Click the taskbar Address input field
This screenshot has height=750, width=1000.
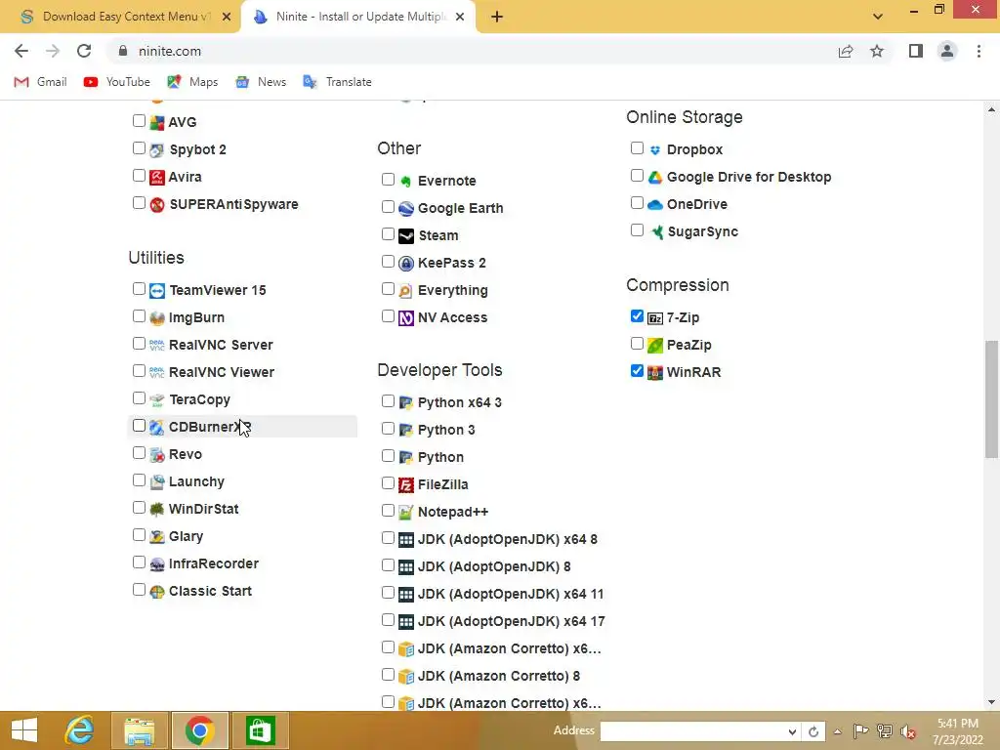point(693,731)
